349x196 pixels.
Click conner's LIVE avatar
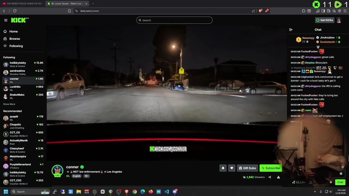click(57, 171)
